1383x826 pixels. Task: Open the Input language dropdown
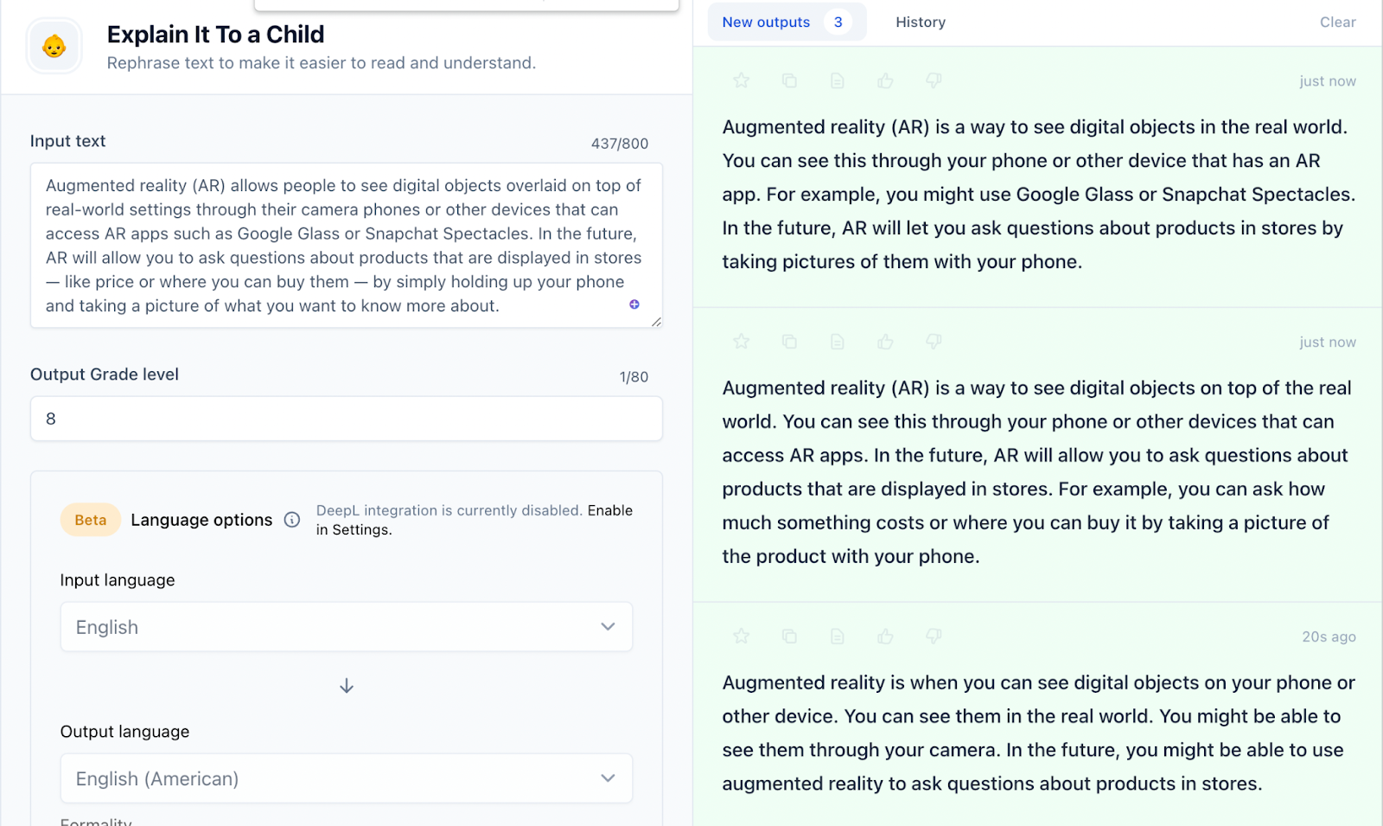pyautogui.click(x=346, y=627)
